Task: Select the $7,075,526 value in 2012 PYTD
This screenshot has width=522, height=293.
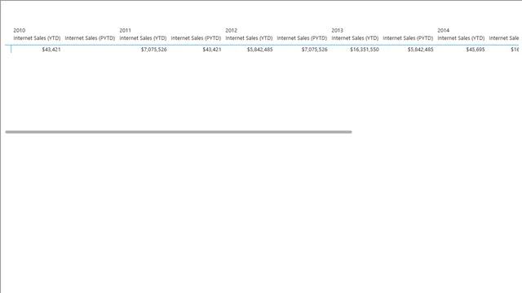Action: click(315, 50)
